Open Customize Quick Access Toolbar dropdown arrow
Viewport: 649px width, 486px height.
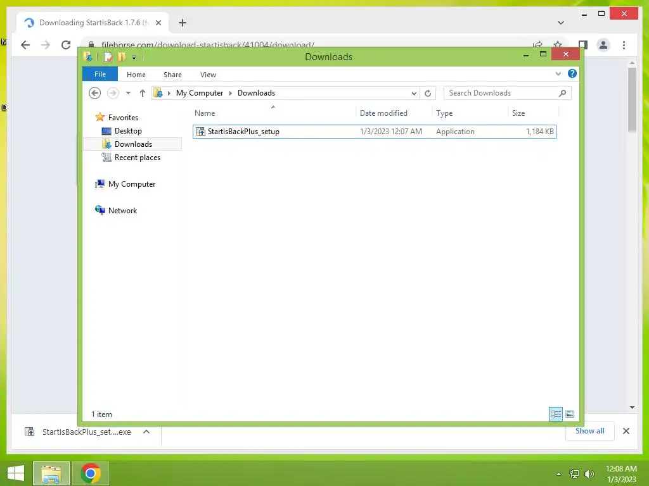[x=134, y=58]
